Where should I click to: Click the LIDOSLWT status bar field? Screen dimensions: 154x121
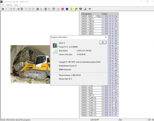click(x=104, y=120)
